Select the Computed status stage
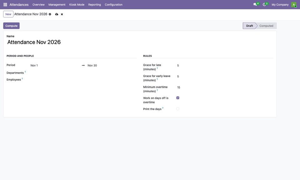 tap(266, 26)
